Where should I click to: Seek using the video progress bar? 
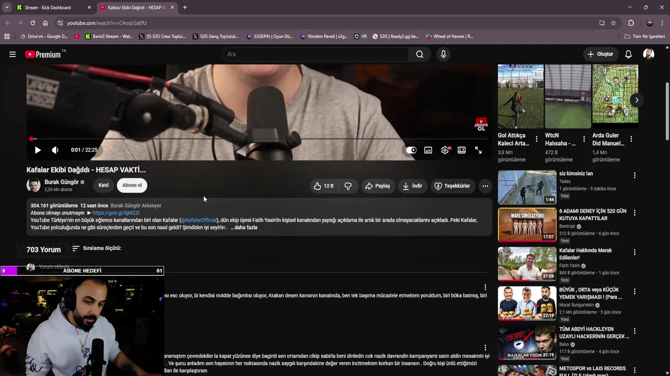coord(260,139)
